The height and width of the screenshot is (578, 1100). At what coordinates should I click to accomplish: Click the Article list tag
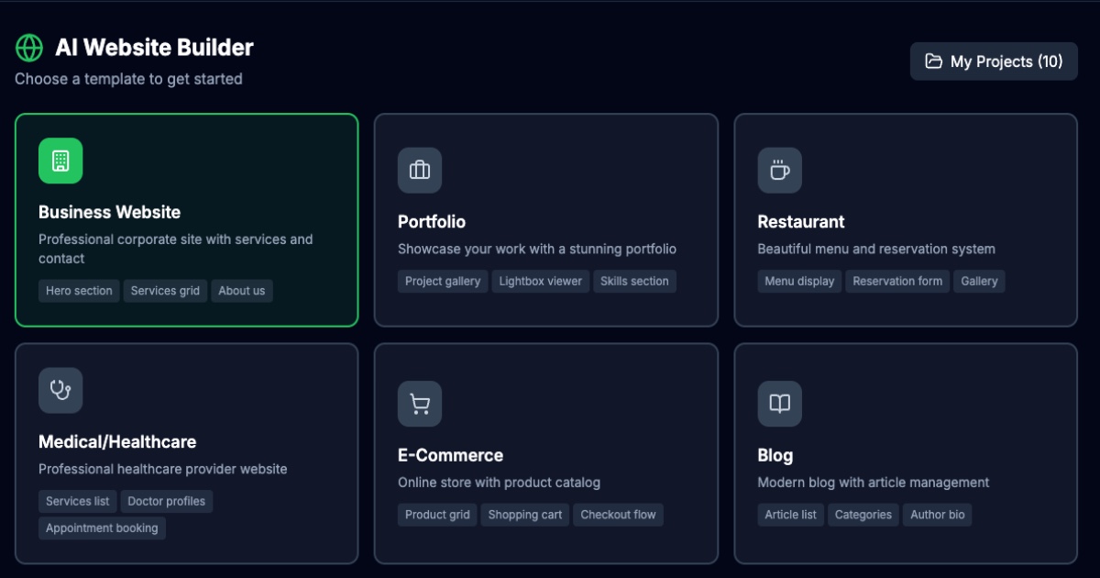pos(790,515)
